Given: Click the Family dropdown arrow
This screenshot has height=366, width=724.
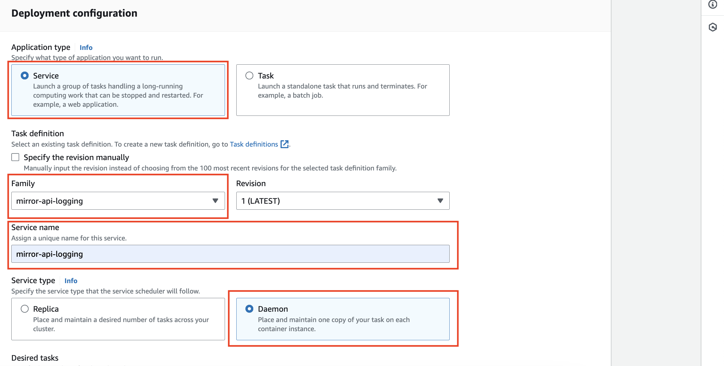Looking at the screenshot, I should (x=215, y=201).
